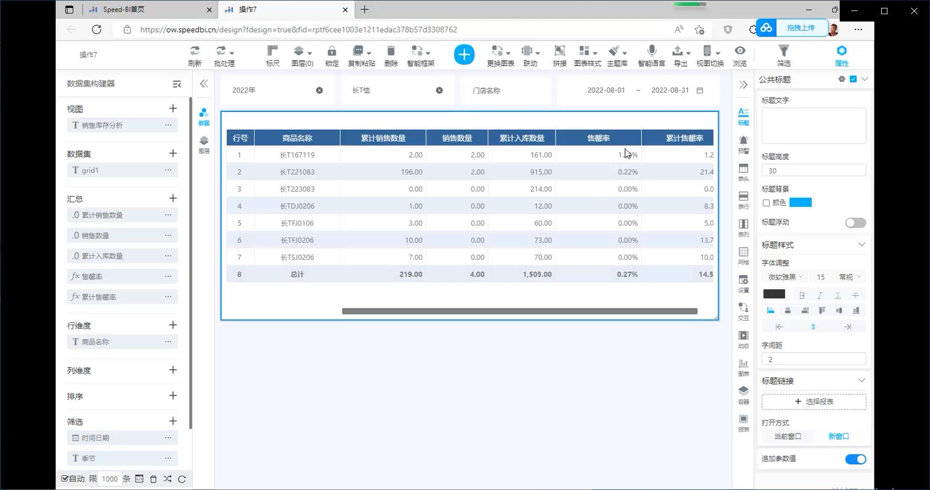Toggle the 标题浮动 switch
The height and width of the screenshot is (490, 930).
coord(855,223)
